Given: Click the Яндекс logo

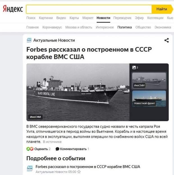Looking at the screenshot, I should click(13, 9).
